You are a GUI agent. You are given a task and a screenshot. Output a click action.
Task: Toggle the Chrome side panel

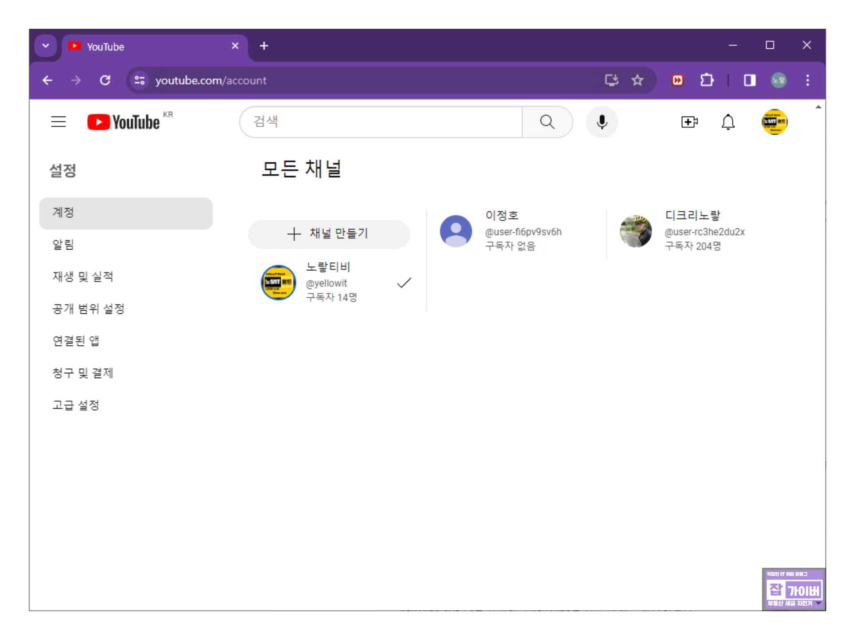click(x=749, y=80)
